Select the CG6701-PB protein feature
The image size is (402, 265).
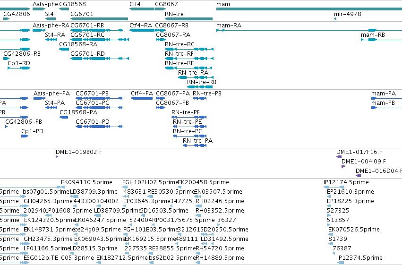click(x=99, y=98)
